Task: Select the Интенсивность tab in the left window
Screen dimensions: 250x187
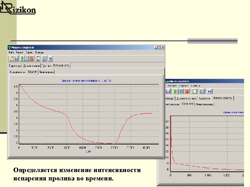Action: [61, 65]
